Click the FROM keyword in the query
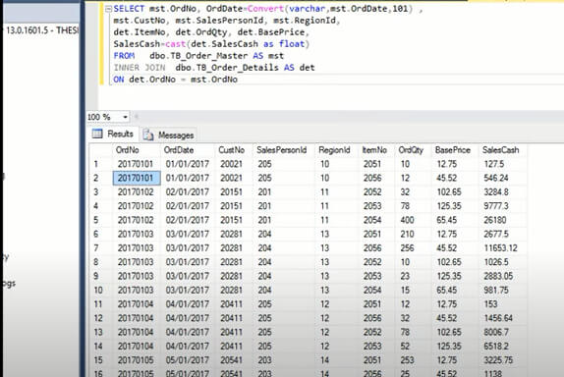Image resolution: width=564 pixels, height=377 pixels. [x=124, y=56]
